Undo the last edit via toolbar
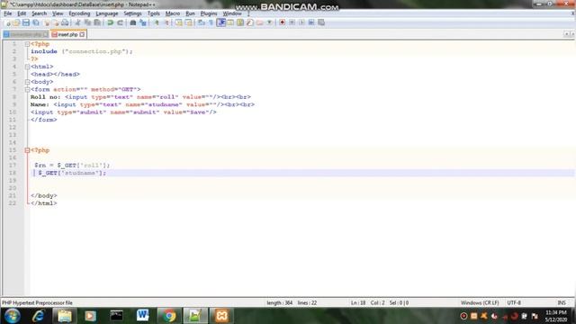The image size is (576, 324). point(110,22)
